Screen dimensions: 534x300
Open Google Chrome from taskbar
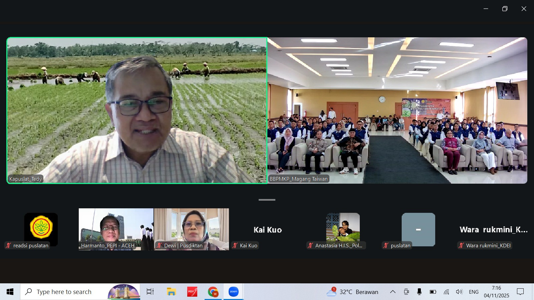[213, 292]
